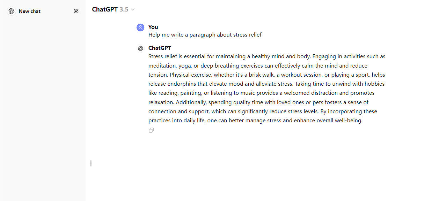Screen dimensions: 439x201
Task: Click the line starting "tension. Physical exercise"
Action: [266, 75]
